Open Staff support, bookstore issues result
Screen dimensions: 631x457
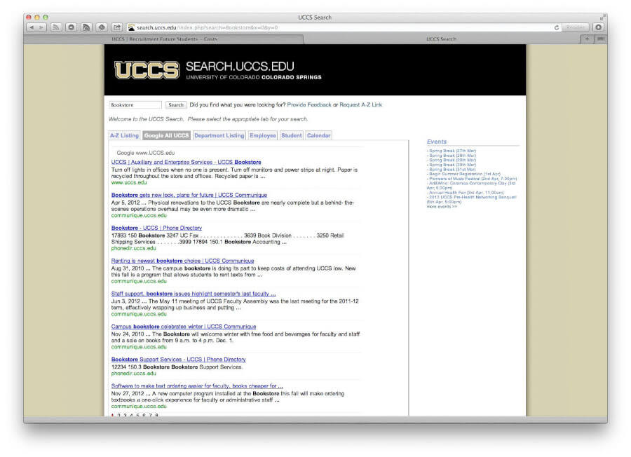pos(194,294)
